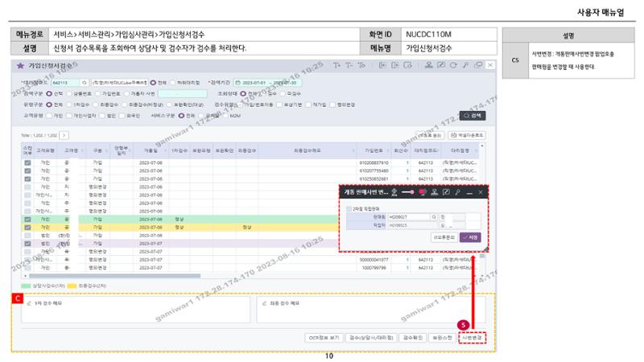Screen dimensions: 644x362
Task: Click the reset font size icon
Action: pyautogui.click(x=361, y=65)
